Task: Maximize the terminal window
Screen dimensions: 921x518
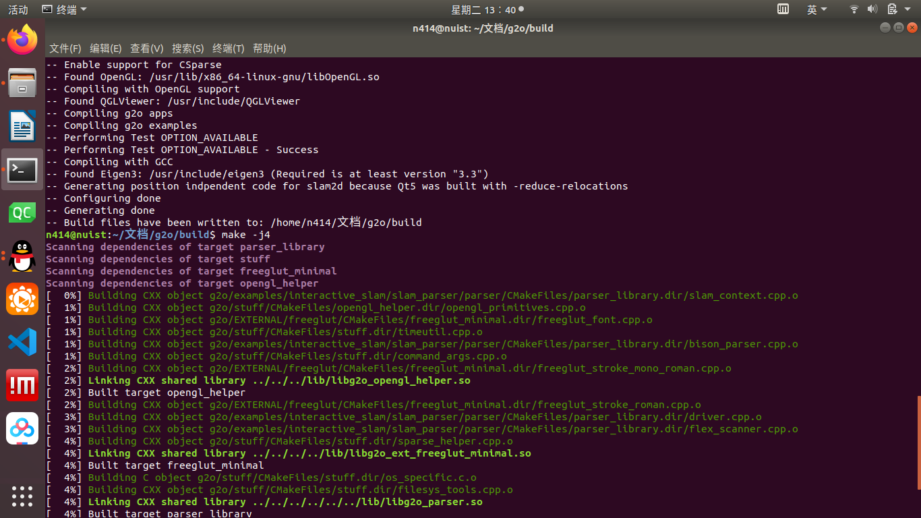Action: (x=899, y=28)
